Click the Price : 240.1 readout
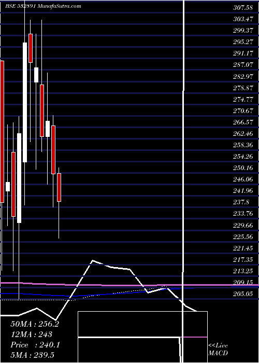Viewport: 259px width, 363px height. coord(35,345)
